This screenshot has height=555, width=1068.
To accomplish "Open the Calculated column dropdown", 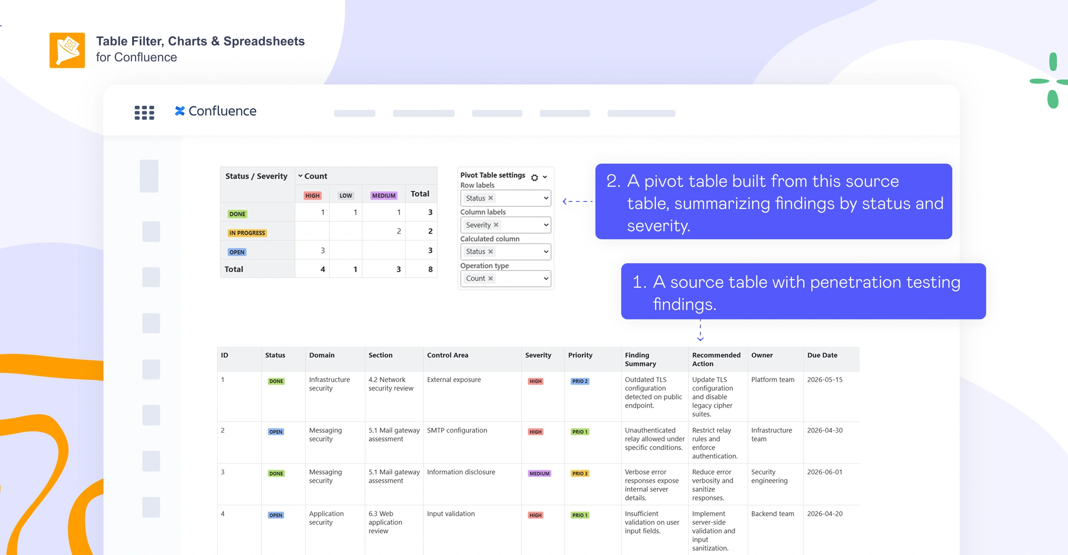I will point(546,252).
